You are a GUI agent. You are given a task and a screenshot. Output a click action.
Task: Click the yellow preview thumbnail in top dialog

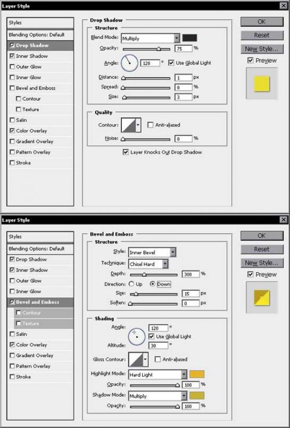[x=262, y=84]
